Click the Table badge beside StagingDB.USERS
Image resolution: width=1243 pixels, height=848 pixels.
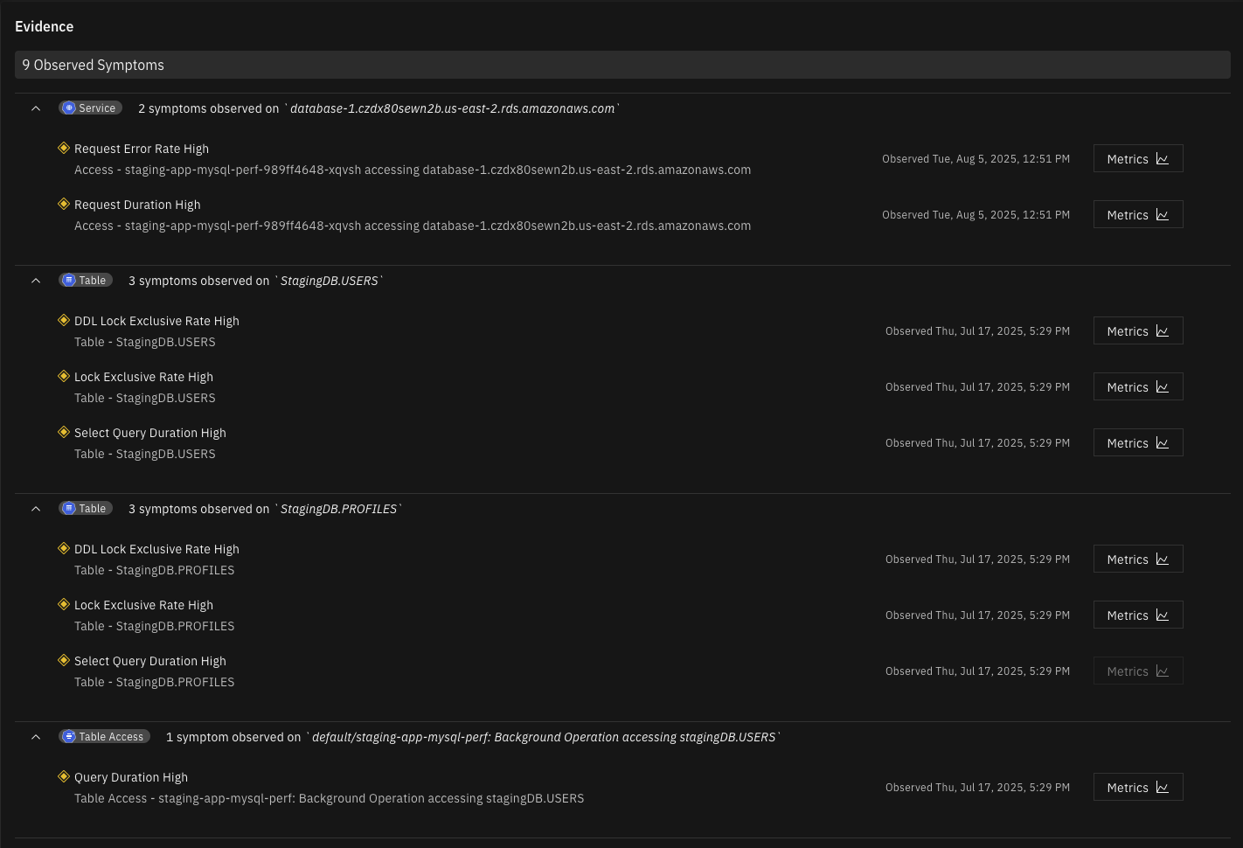pos(86,281)
